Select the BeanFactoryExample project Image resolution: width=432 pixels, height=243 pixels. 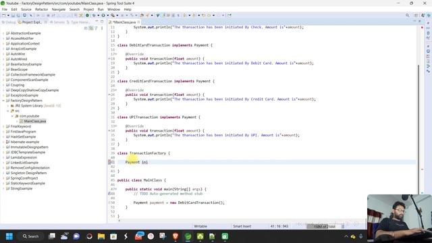26,64
